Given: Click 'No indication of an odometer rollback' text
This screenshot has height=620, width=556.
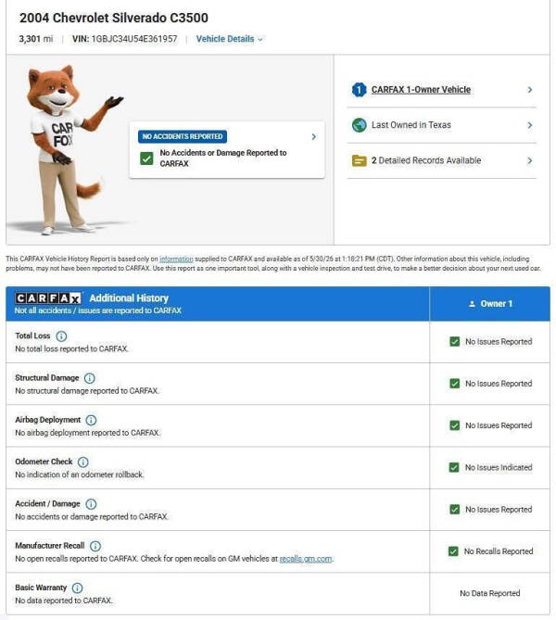Looking at the screenshot, I should tap(80, 474).
